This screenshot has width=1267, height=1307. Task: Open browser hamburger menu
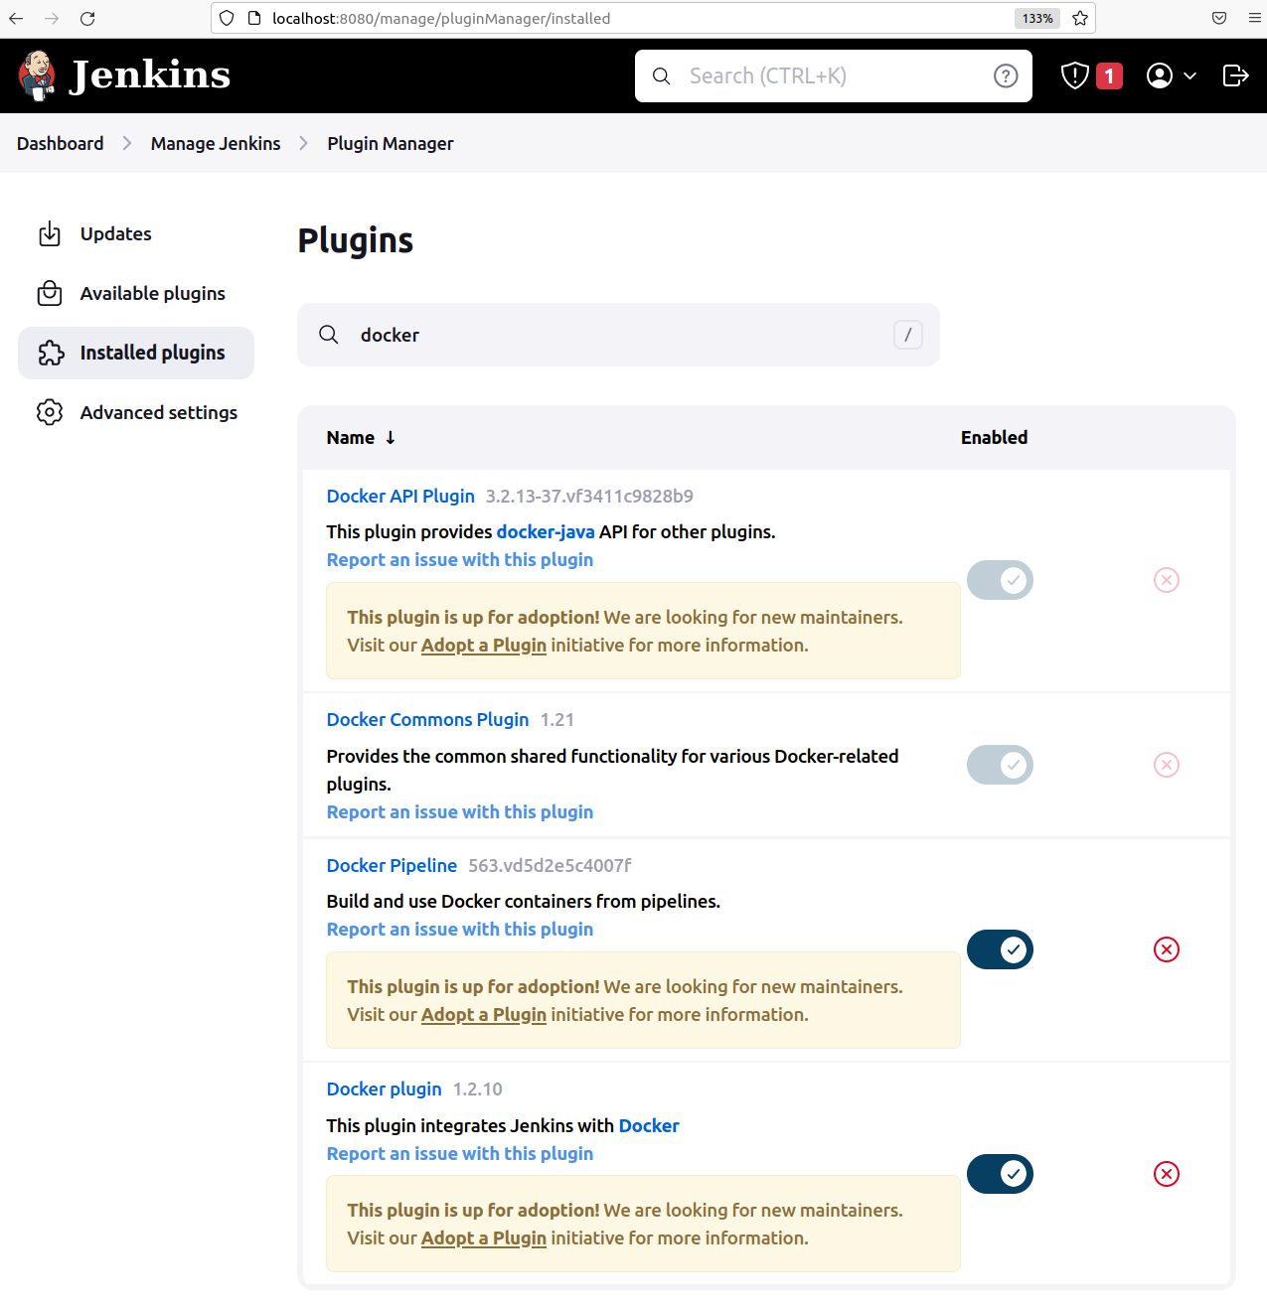click(x=1254, y=18)
